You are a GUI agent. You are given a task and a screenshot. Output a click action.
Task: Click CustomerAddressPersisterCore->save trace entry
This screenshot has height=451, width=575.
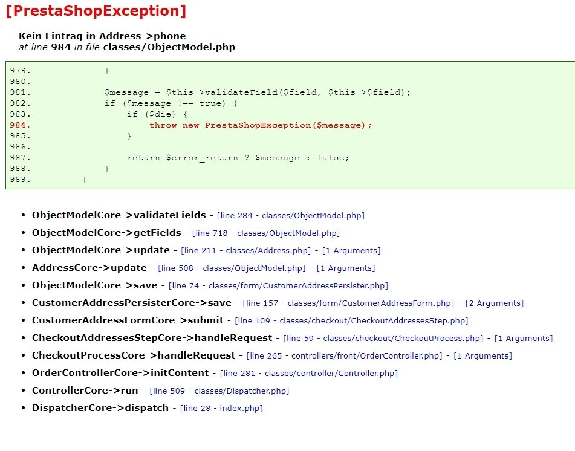coord(132,303)
